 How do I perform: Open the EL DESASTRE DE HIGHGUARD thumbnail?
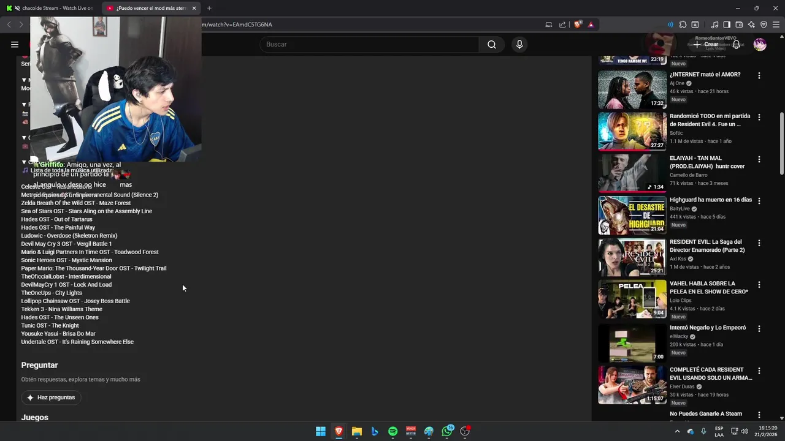632,215
